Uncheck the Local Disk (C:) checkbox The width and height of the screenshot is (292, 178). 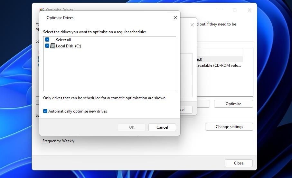click(47, 46)
